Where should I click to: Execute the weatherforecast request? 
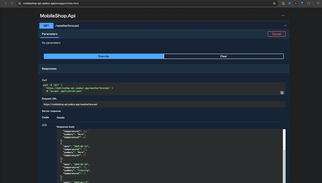coord(104,56)
